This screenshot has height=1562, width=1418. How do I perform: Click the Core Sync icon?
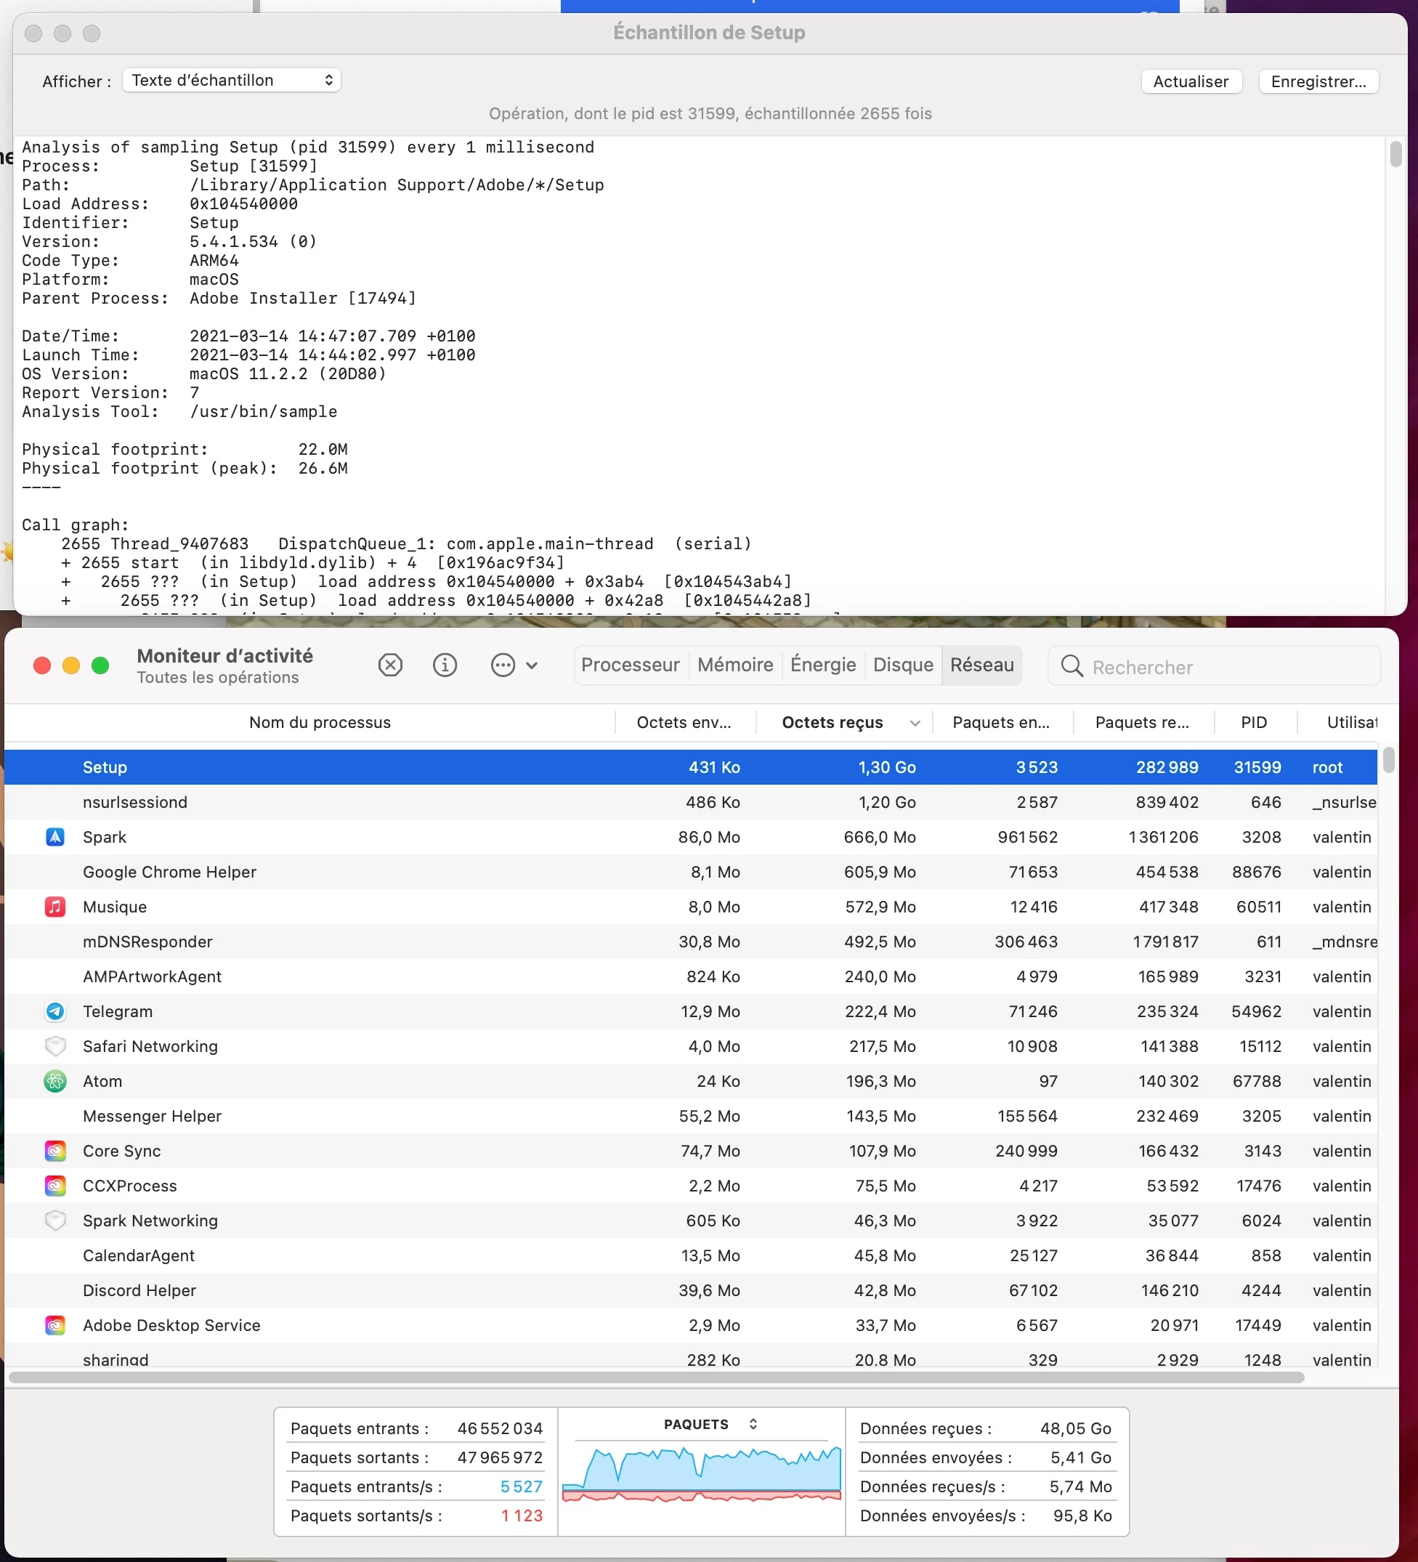55,1151
